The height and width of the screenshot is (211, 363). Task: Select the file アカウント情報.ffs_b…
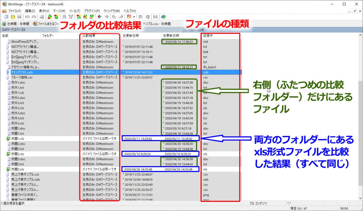(25, 67)
